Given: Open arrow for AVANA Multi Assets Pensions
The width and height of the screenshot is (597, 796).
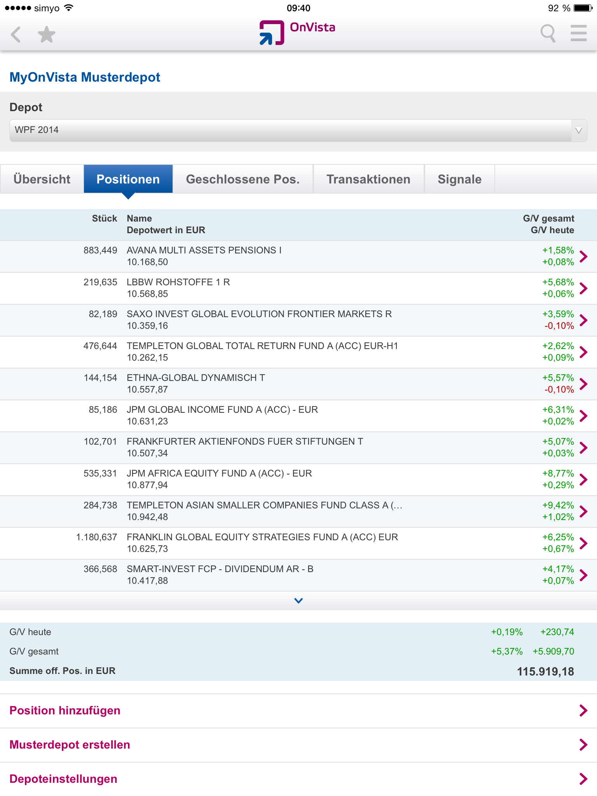Looking at the screenshot, I should point(583,257).
